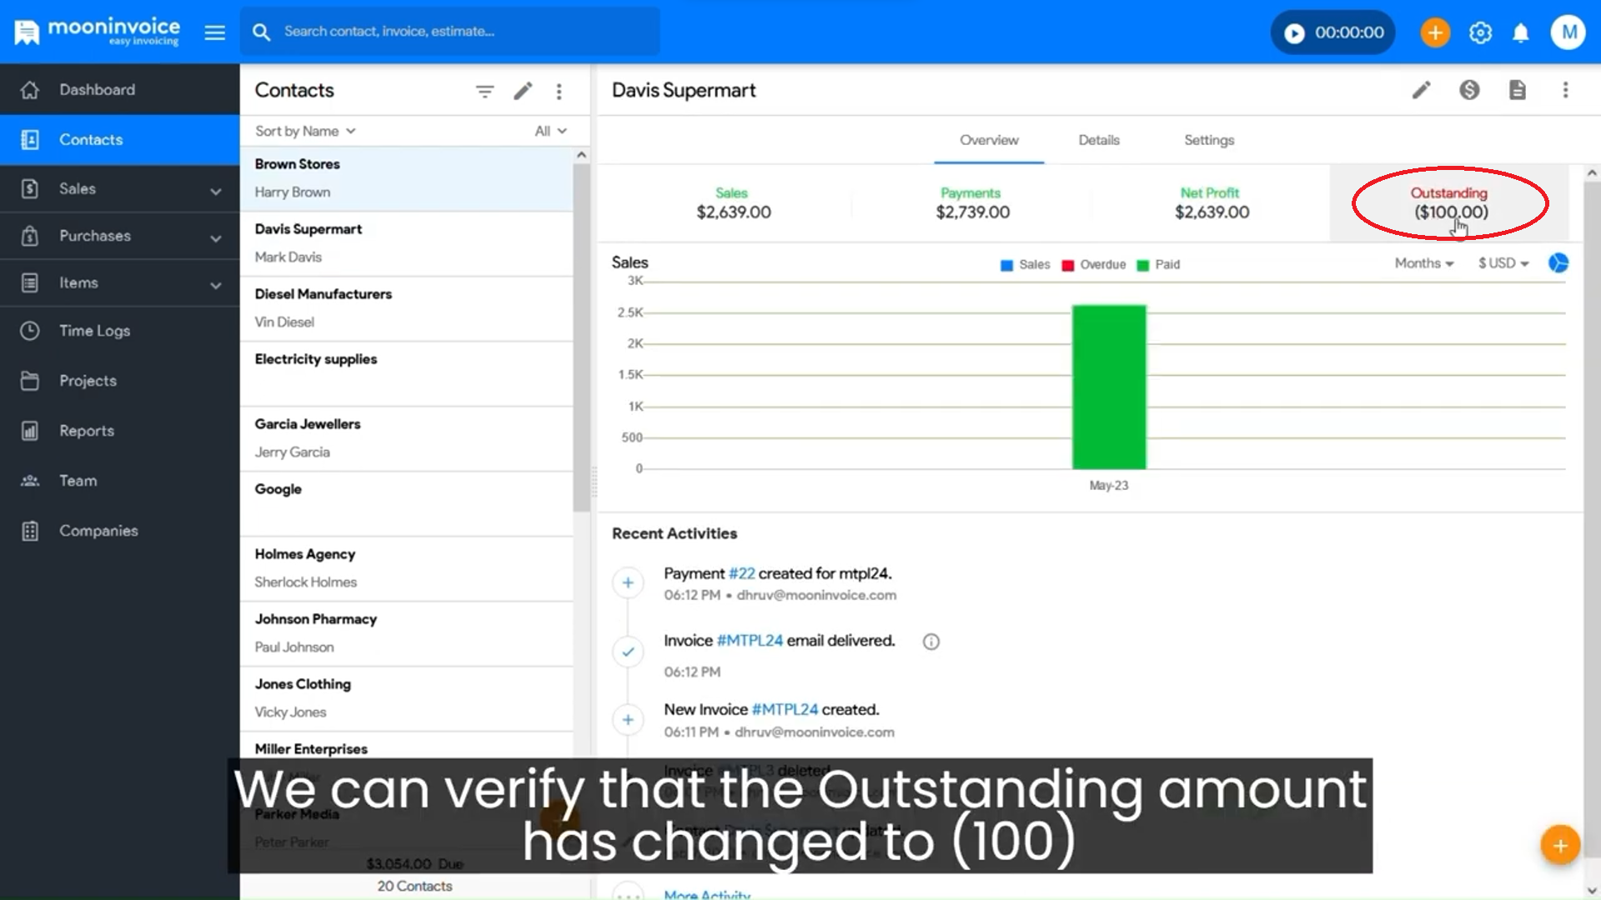This screenshot has width=1601, height=900.
Task: Open payment #22 link
Action: [x=741, y=573]
